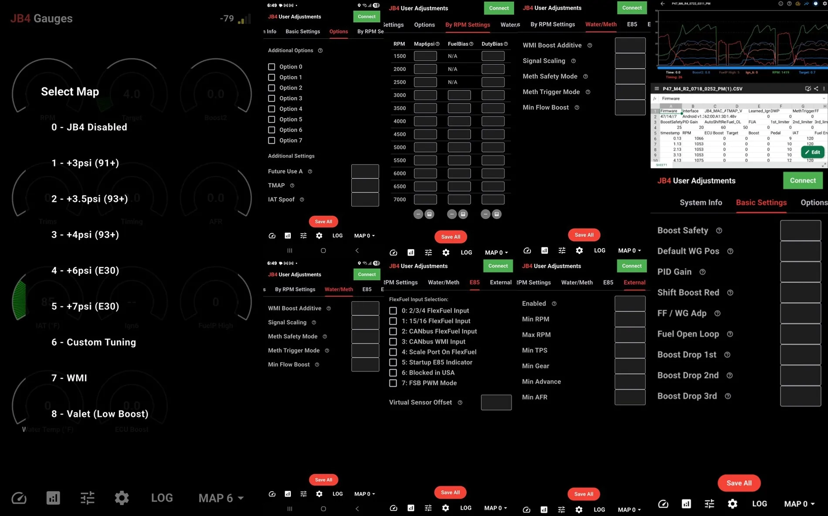Click the Map6psi field for 1500 RPM
The image size is (828, 516).
pyautogui.click(x=425, y=56)
